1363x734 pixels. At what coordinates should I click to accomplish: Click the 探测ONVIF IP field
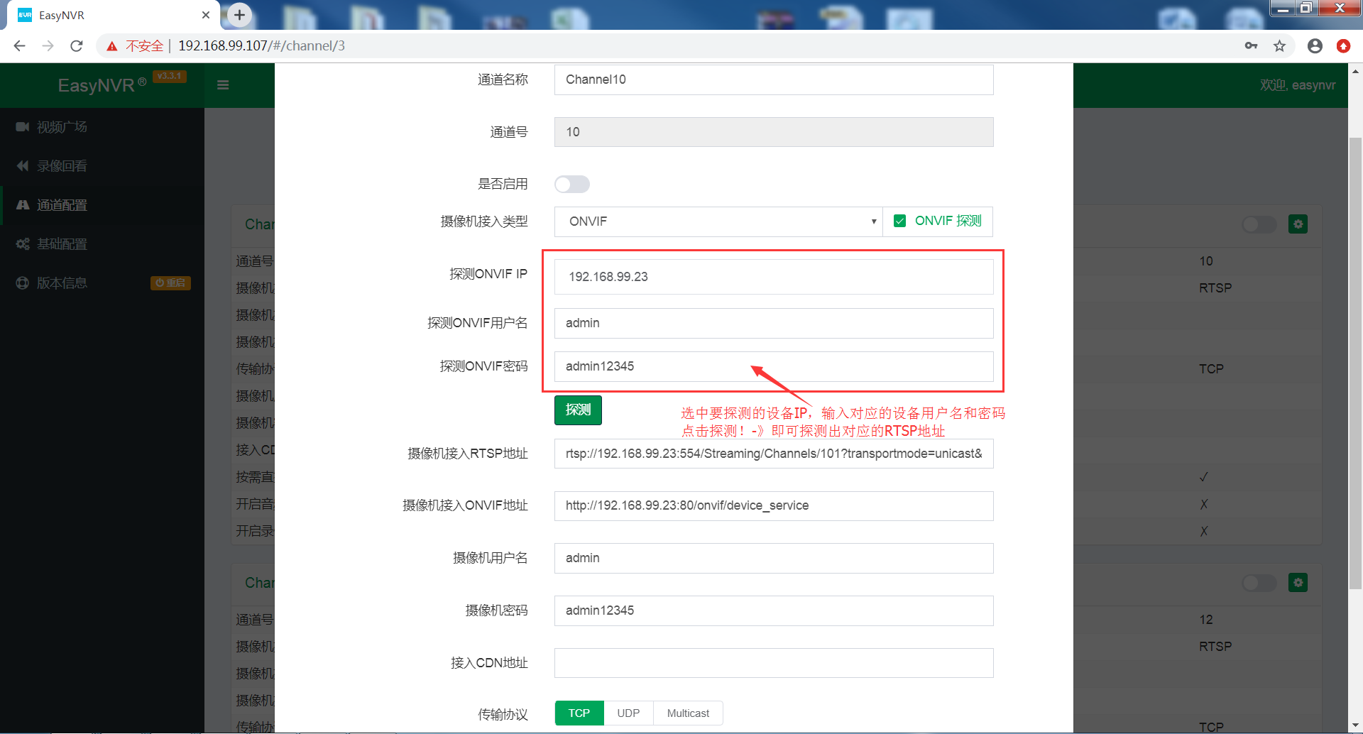(774, 277)
